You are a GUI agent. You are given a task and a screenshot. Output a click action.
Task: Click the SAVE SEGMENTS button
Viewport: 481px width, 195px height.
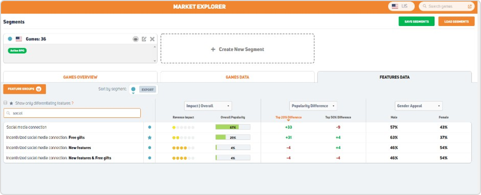[416, 21]
